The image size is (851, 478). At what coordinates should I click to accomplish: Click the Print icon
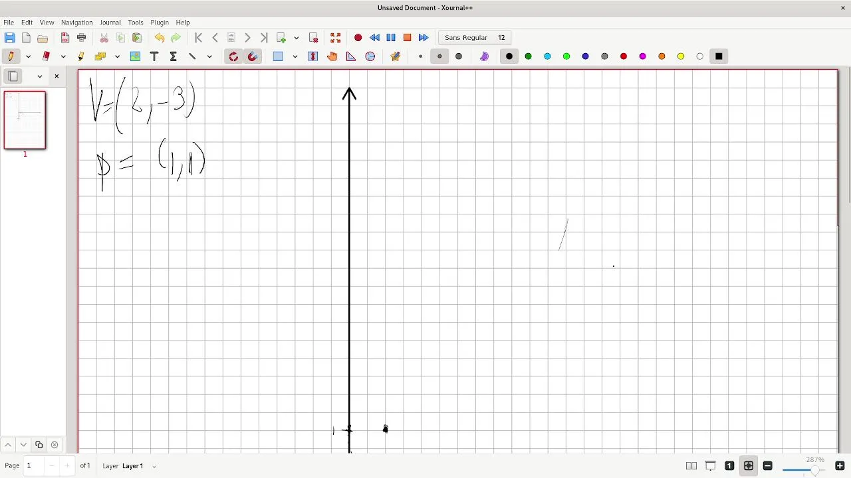(82, 38)
